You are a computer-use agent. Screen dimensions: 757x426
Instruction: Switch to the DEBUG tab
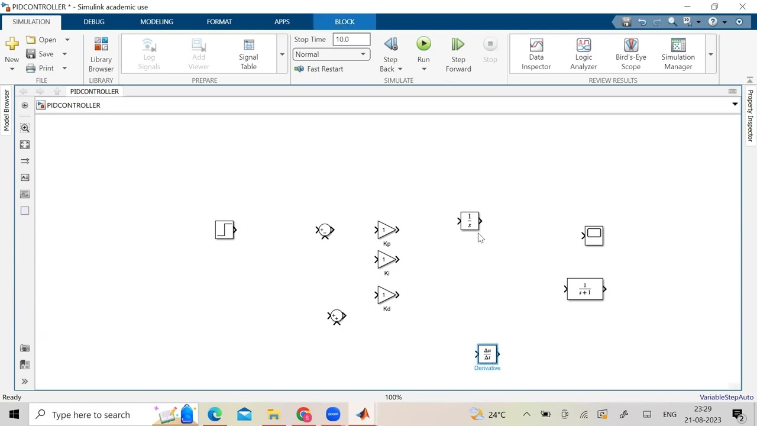[x=94, y=22]
